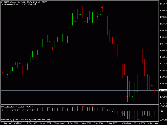Click the EURUSD,Weekly chart title text

pos(9,2)
